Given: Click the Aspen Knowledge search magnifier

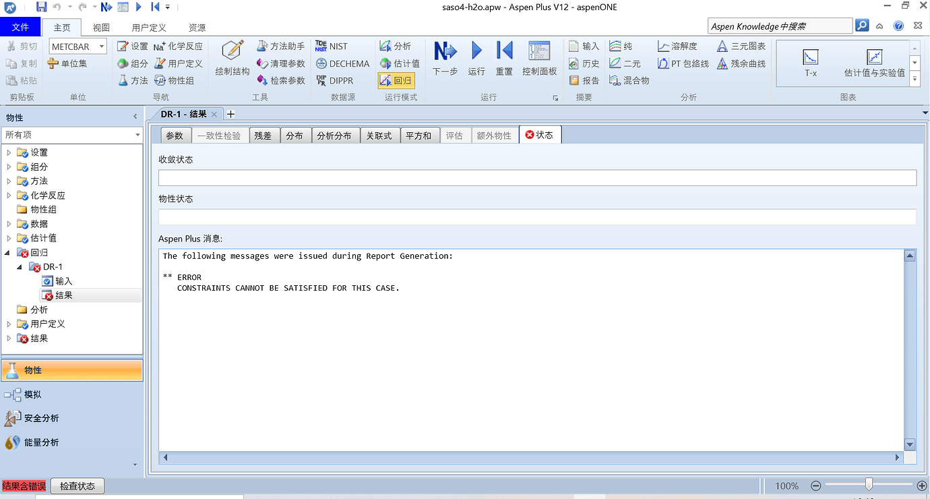Looking at the screenshot, I should tap(862, 26).
